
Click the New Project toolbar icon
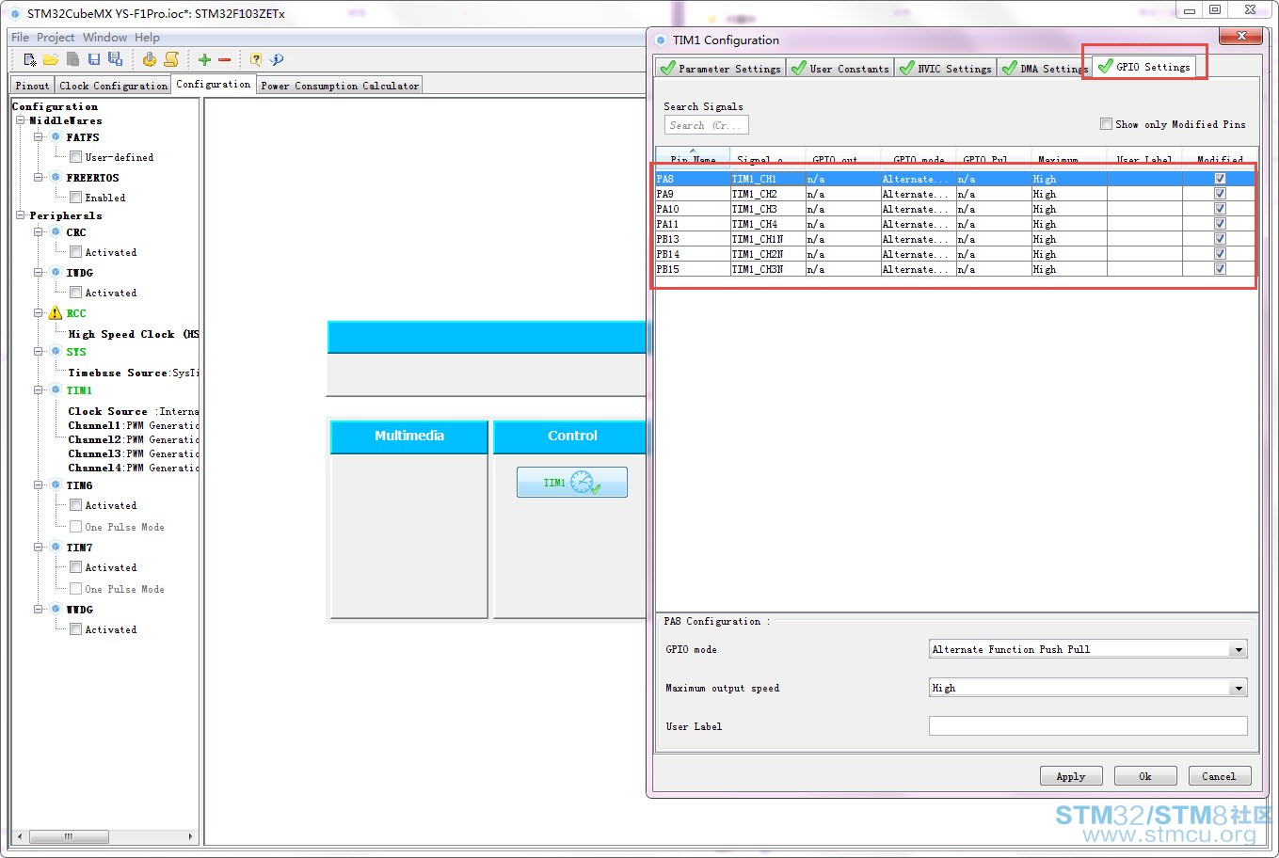click(x=30, y=59)
